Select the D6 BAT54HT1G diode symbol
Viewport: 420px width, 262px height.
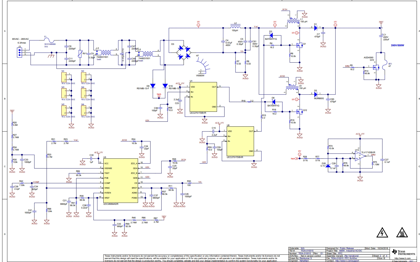click(x=274, y=102)
